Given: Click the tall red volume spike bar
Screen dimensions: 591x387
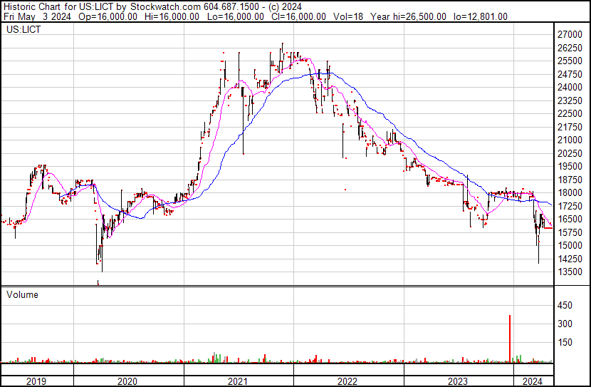Looking at the screenshot, I should click(510, 338).
